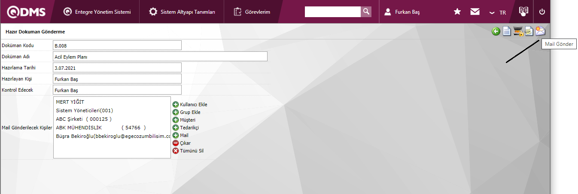Screen dimensions: 578x194
Task: Click the Hazırlayan Kişi field
Action: tap(117, 79)
